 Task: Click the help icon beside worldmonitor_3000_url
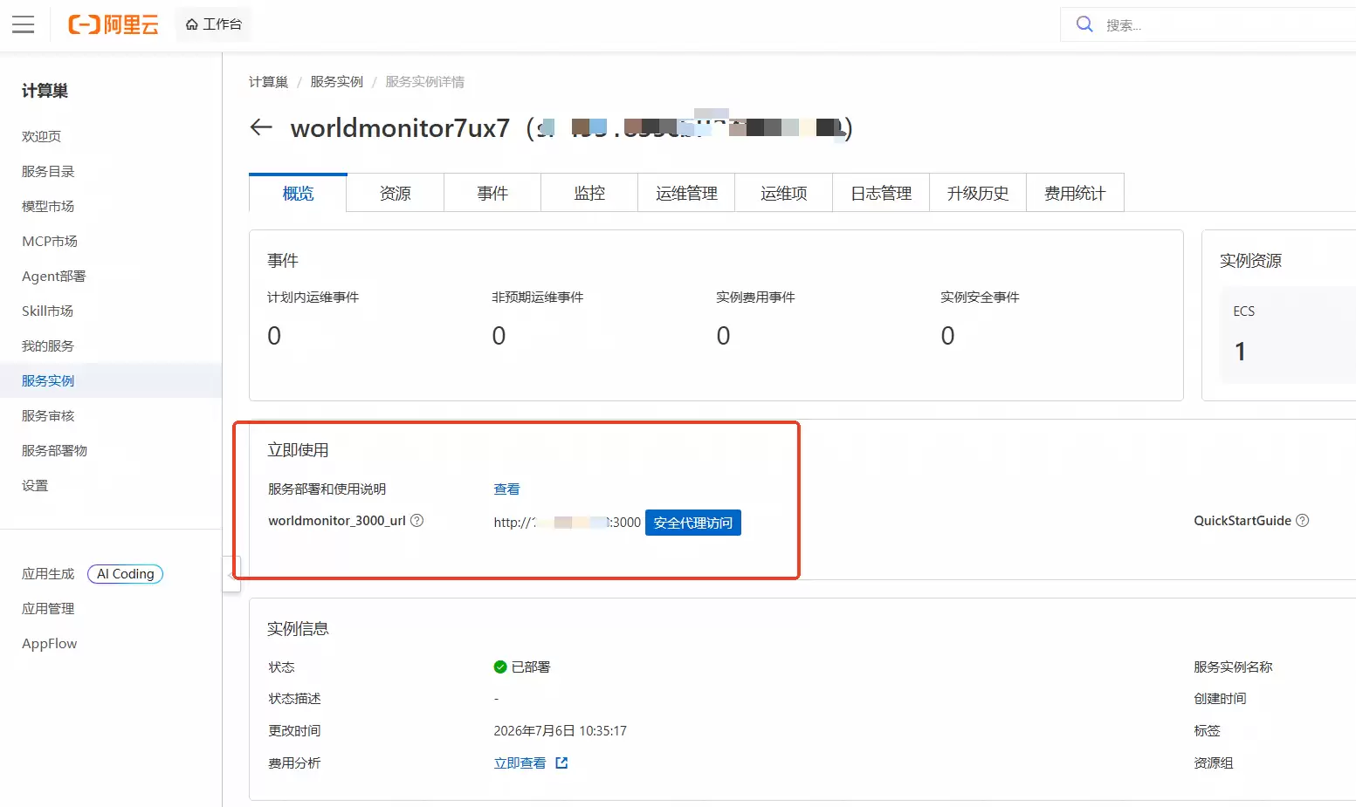coord(417,521)
